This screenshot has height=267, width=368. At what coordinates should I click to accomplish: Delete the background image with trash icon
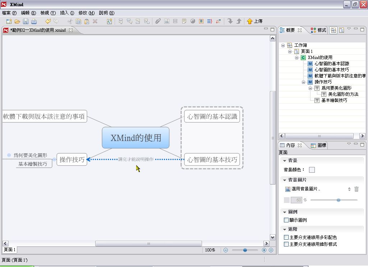point(356,189)
